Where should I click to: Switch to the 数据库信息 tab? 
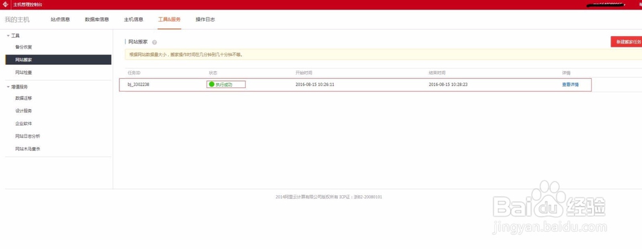tap(97, 19)
